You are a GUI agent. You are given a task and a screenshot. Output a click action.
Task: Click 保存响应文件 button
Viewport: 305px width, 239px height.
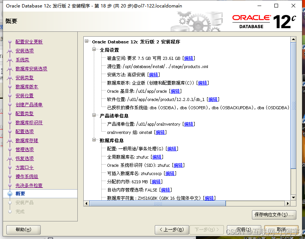click(x=274, y=215)
